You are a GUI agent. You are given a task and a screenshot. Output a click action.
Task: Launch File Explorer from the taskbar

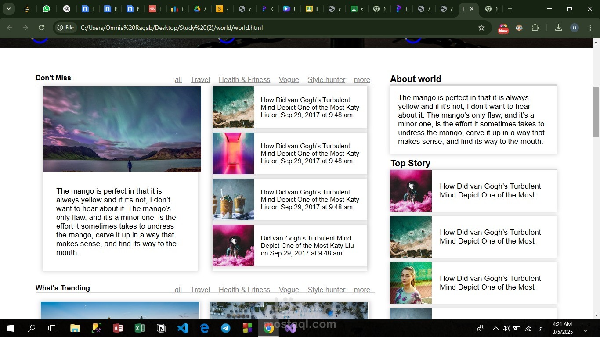coord(75,328)
